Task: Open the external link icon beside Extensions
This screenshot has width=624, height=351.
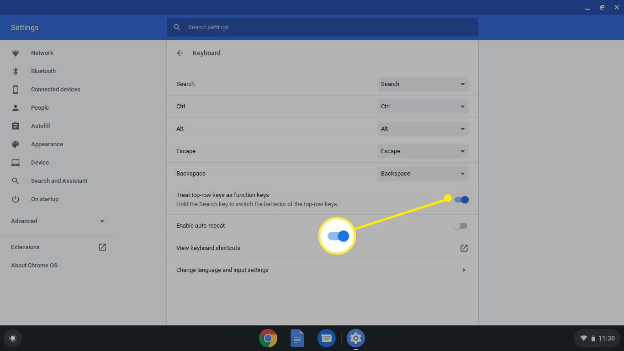Action: pos(102,247)
